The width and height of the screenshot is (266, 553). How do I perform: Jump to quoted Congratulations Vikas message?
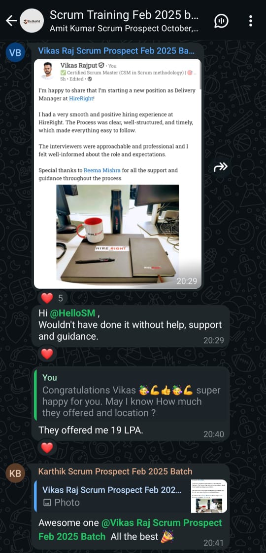coord(131,396)
